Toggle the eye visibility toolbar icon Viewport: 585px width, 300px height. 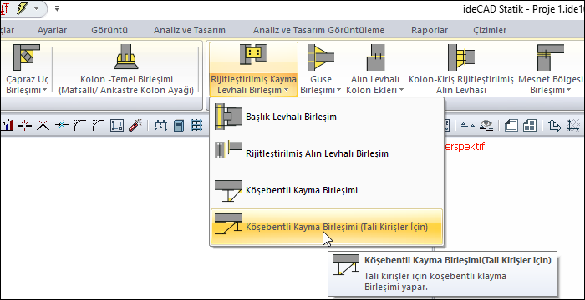486,126
